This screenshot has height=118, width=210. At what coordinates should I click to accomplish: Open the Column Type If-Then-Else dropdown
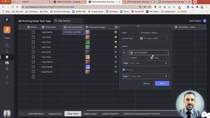point(154,39)
